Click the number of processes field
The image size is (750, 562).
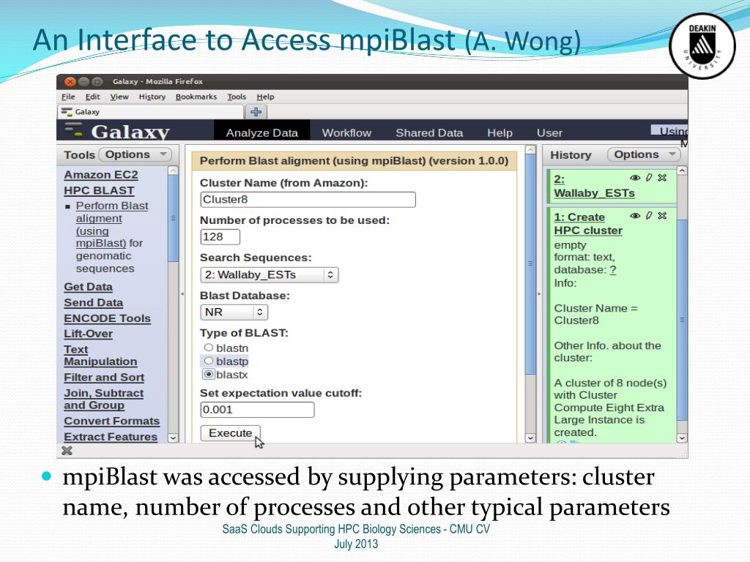coord(220,237)
